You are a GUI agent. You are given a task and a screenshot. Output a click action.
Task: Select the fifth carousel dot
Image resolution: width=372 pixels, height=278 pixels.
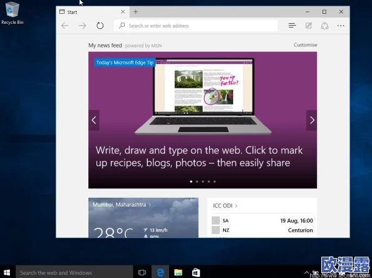[214, 182]
